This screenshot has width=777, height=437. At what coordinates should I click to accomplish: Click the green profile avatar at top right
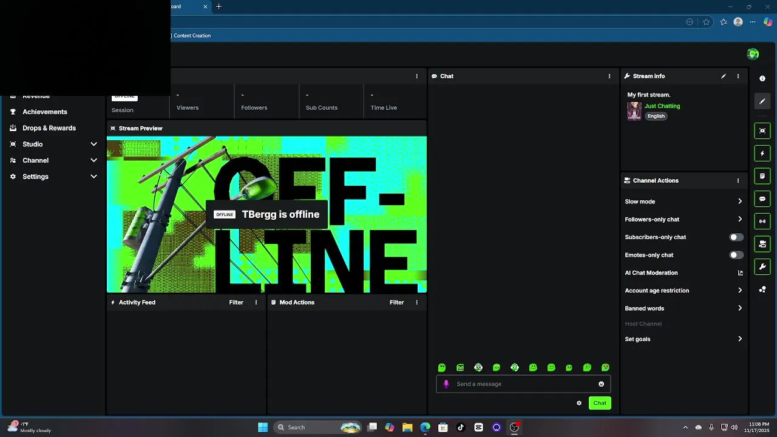pos(753,54)
